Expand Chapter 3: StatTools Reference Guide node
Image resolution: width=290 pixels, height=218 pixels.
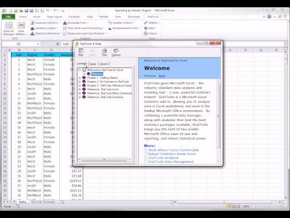[80, 85]
